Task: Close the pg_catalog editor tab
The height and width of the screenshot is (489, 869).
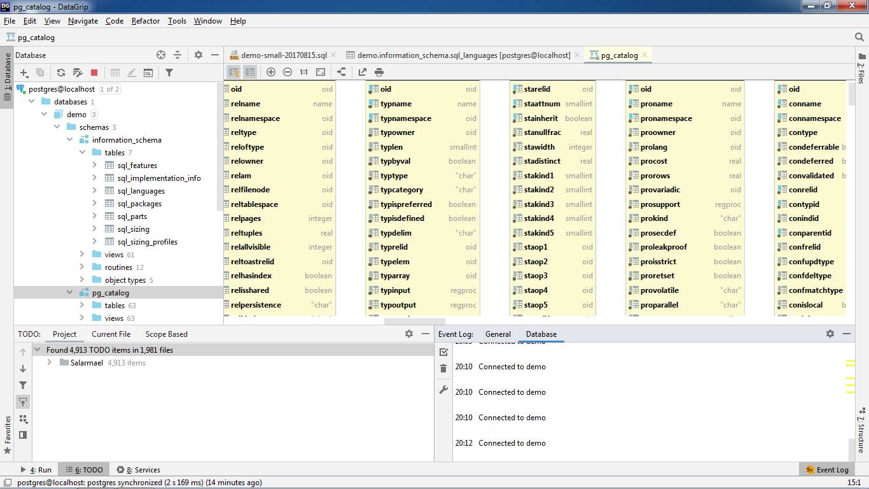Action: [x=644, y=55]
